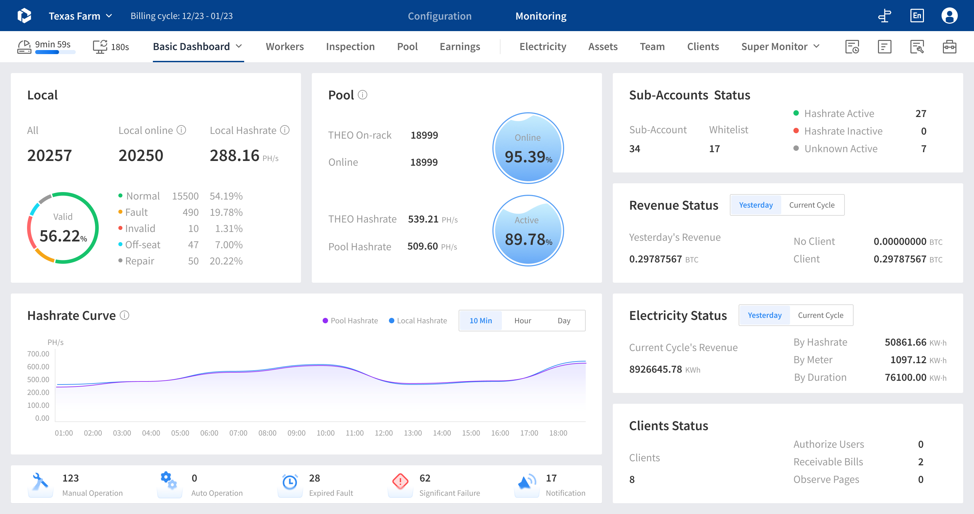
Task: Open the toolbox icon at top right
Action: coord(949,46)
